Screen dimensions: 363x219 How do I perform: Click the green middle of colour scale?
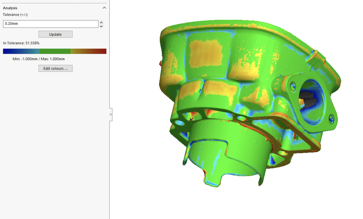click(55, 51)
